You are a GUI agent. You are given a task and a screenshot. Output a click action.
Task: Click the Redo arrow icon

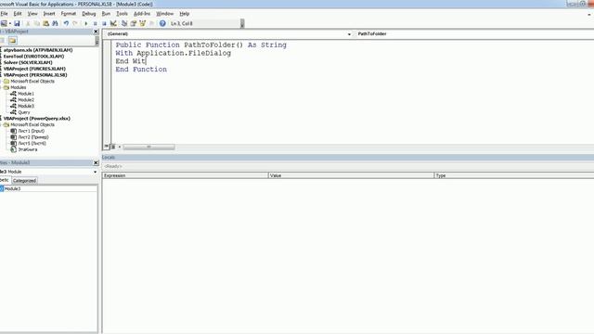coord(75,23)
